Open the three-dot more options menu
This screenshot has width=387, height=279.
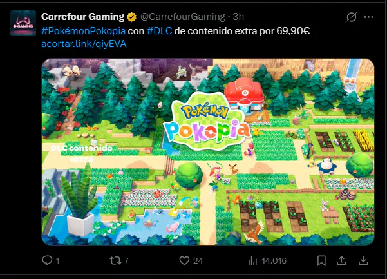(x=368, y=17)
